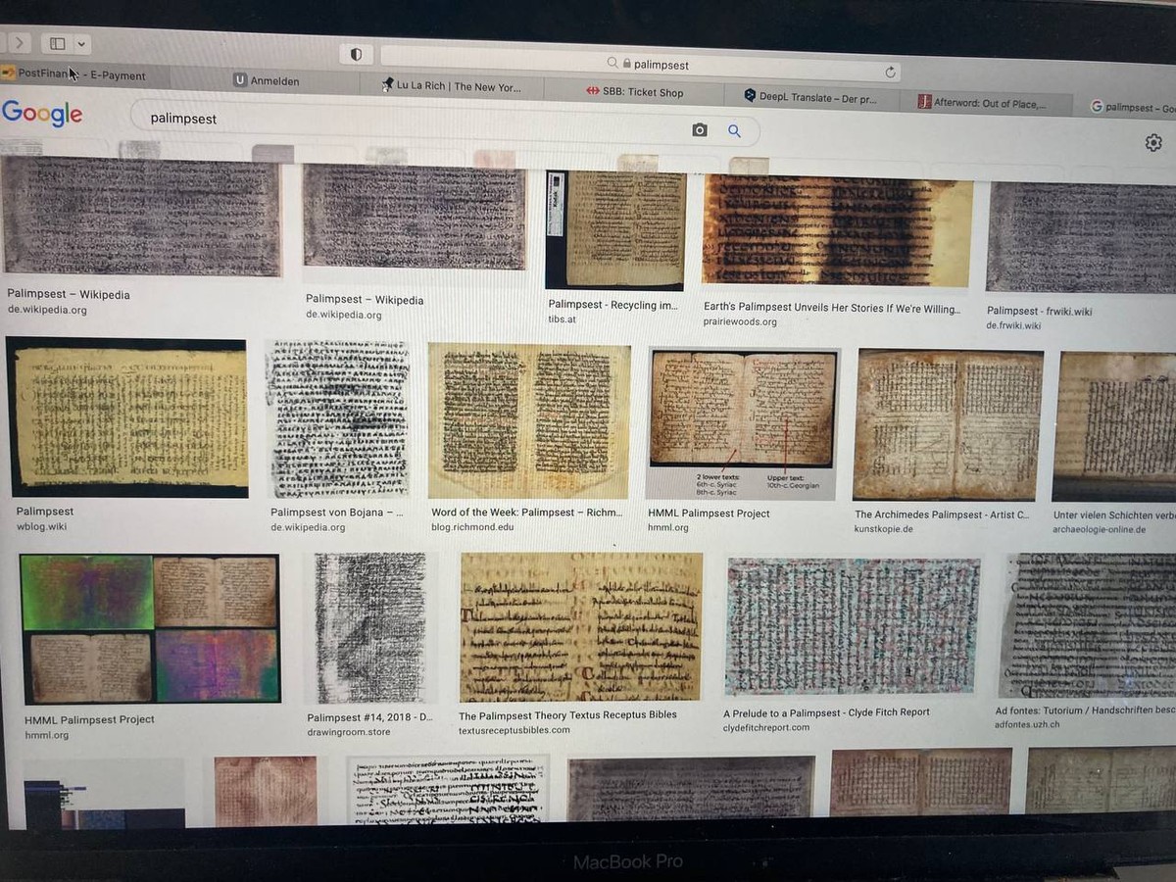Image resolution: width=1176 pixels, height=882 pixels.
Task: Toggle the Safari sidebar icon
Action: point(57,43)
